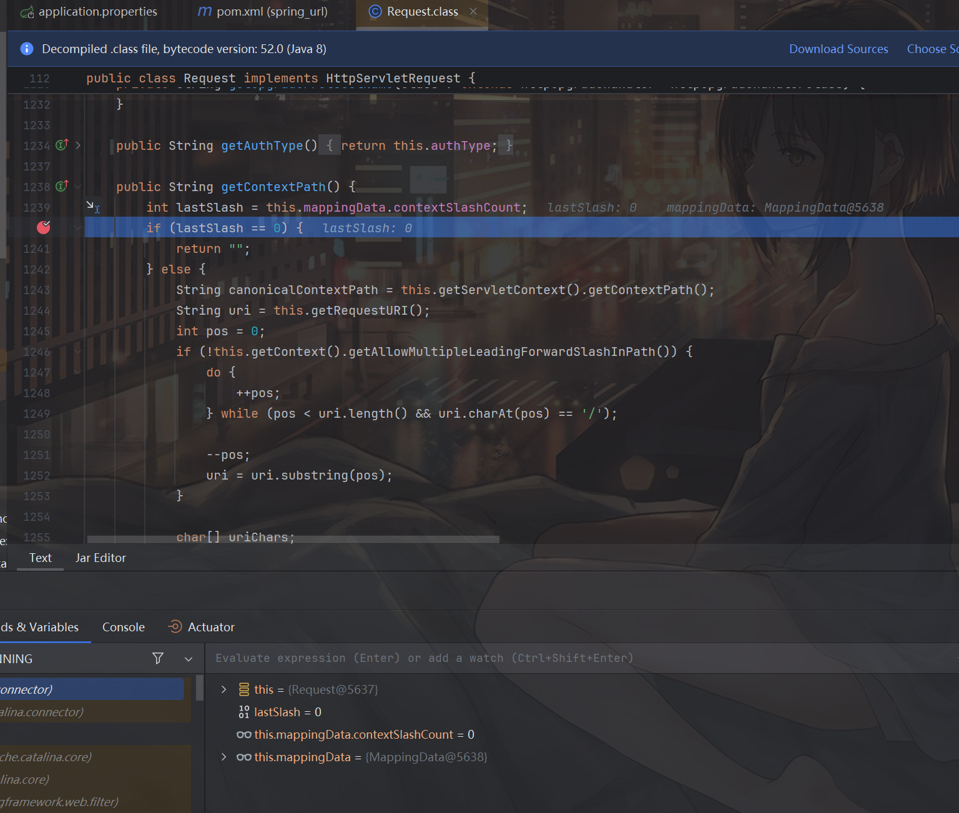
Task: Close the Request.class tab
Action: 473,12
